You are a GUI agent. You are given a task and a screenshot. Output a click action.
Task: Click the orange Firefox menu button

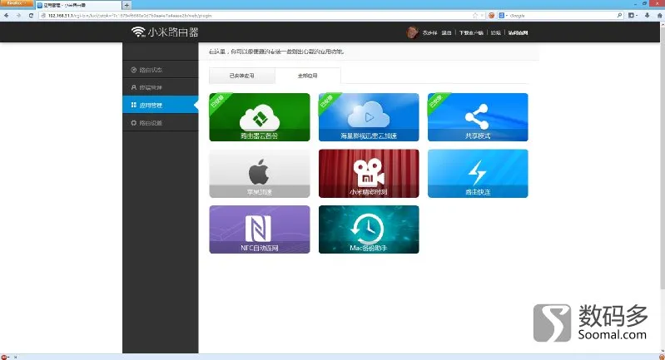tap(17, 3)
